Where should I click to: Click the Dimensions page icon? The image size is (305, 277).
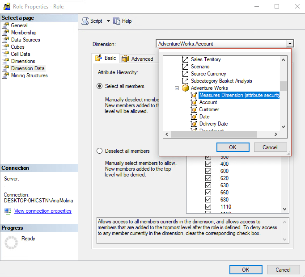[5, 61]
